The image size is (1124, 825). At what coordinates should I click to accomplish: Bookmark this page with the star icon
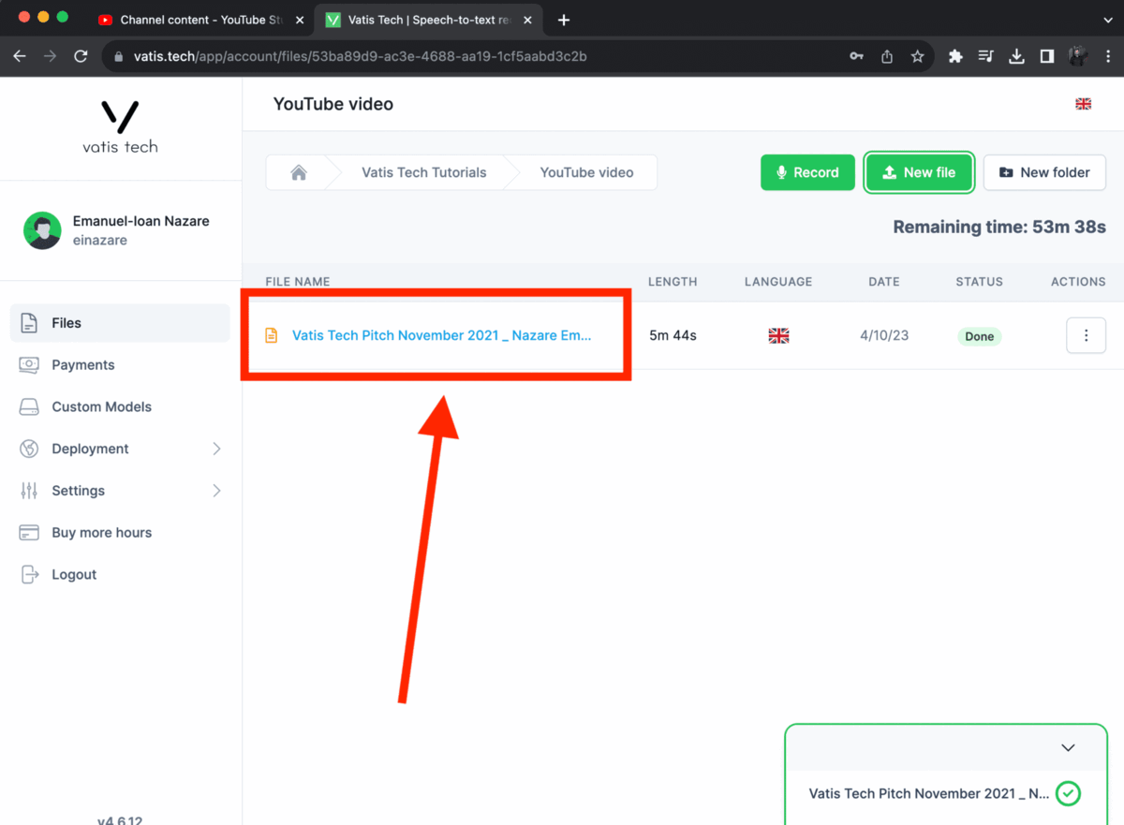[x=918, y=56]
